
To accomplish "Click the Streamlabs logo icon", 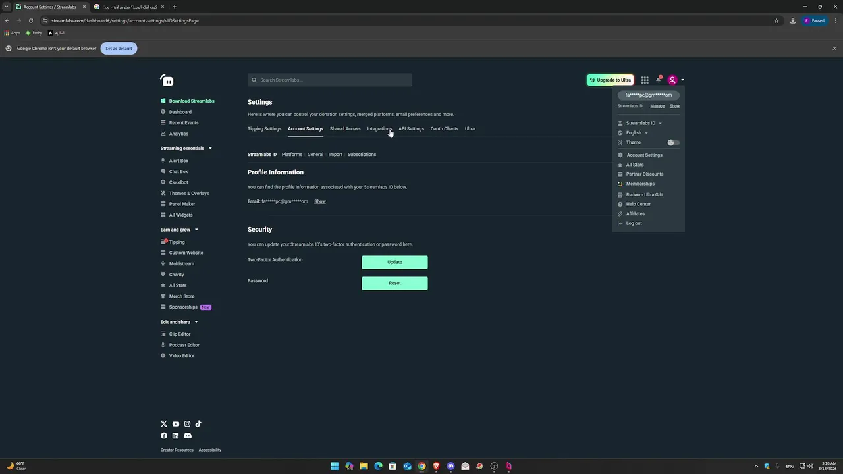I will (x=167, y=80).
